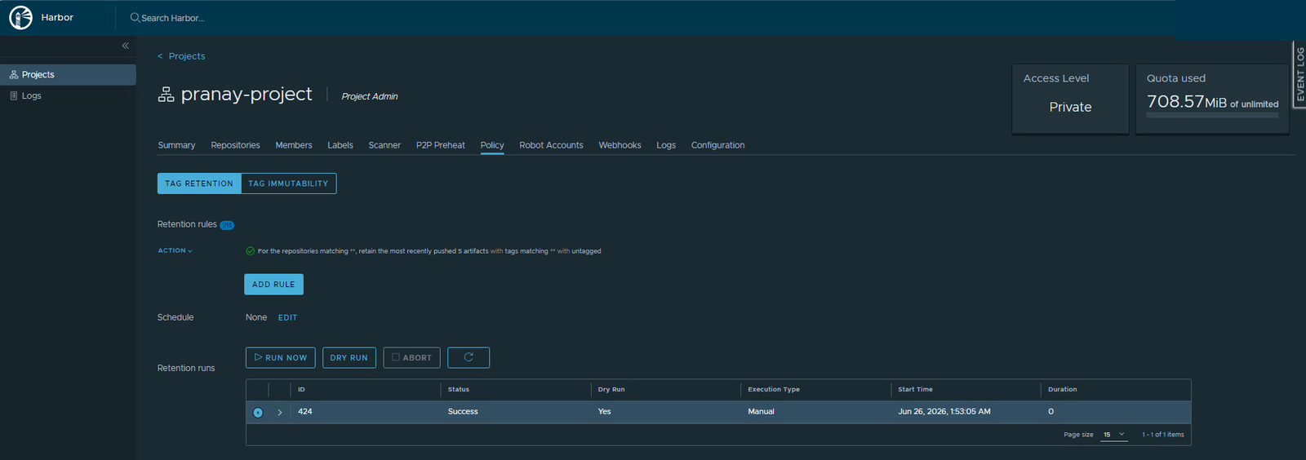Click the Harbor lighthouse logo
The image size is (1306, 460).
(20, 17)
